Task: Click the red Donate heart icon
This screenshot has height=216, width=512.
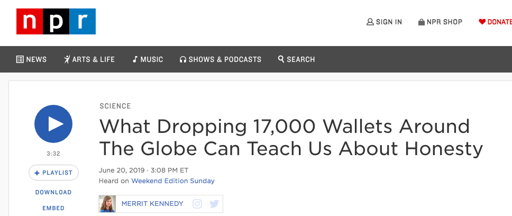Action: pyautogui.click(x=482, y=22)
